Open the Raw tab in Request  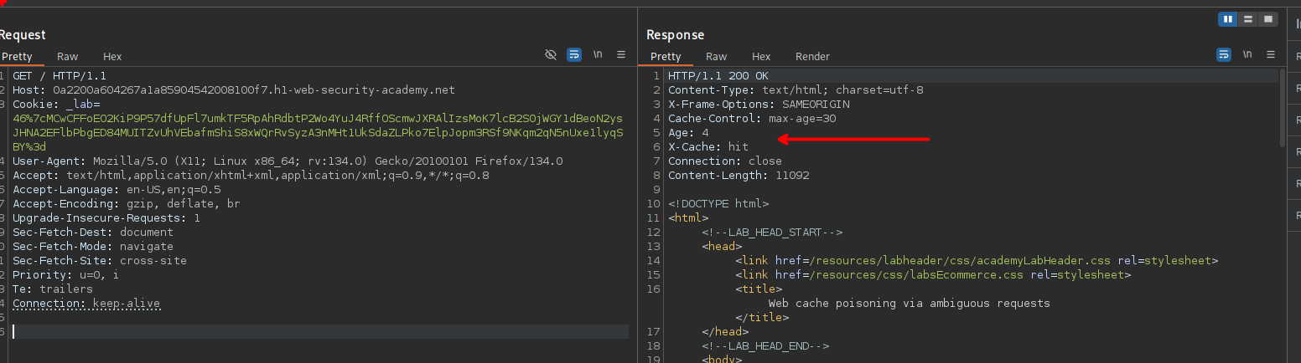[68, 57]
